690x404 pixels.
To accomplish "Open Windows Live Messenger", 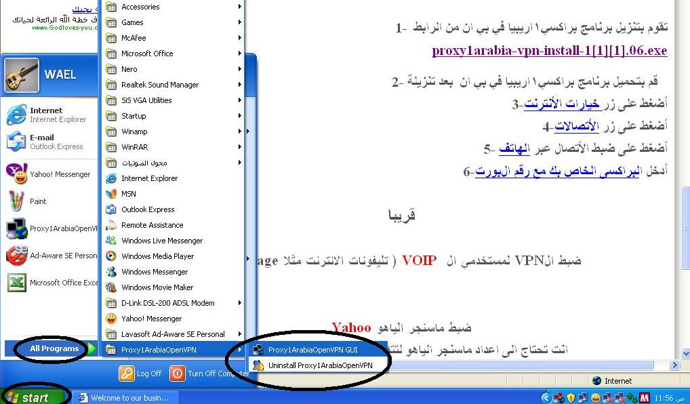I will point(111,241).
